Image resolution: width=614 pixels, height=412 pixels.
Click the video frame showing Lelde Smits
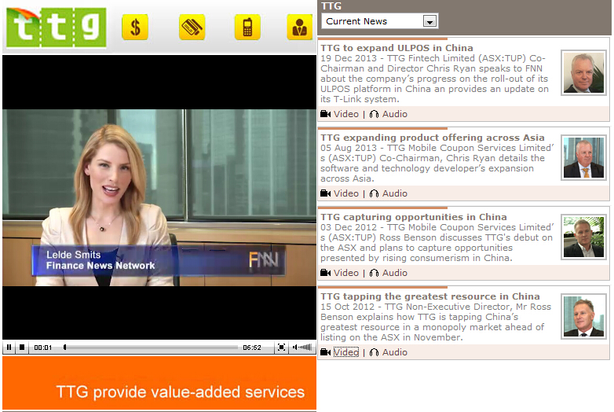click(x=159, y=197)
